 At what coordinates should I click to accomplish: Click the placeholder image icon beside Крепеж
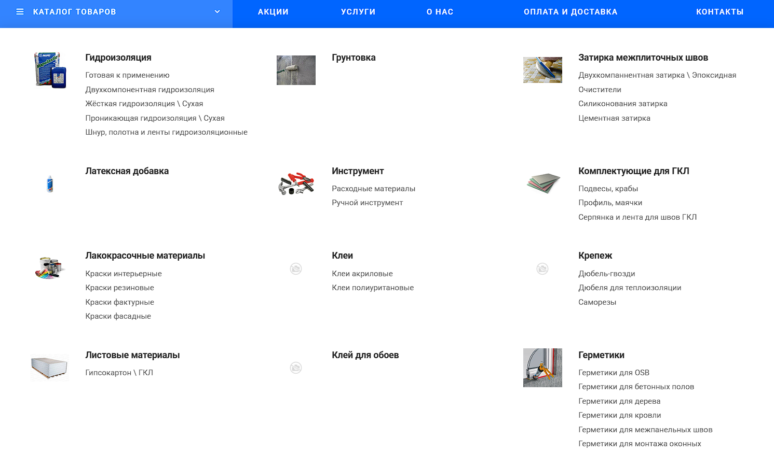(542, 269)
